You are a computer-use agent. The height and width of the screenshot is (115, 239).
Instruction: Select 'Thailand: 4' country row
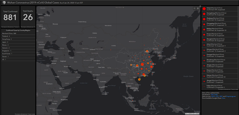click(18, 36)
